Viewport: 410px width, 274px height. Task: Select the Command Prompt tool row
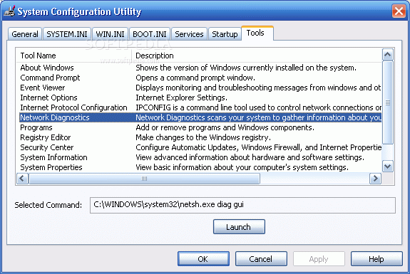200,78
